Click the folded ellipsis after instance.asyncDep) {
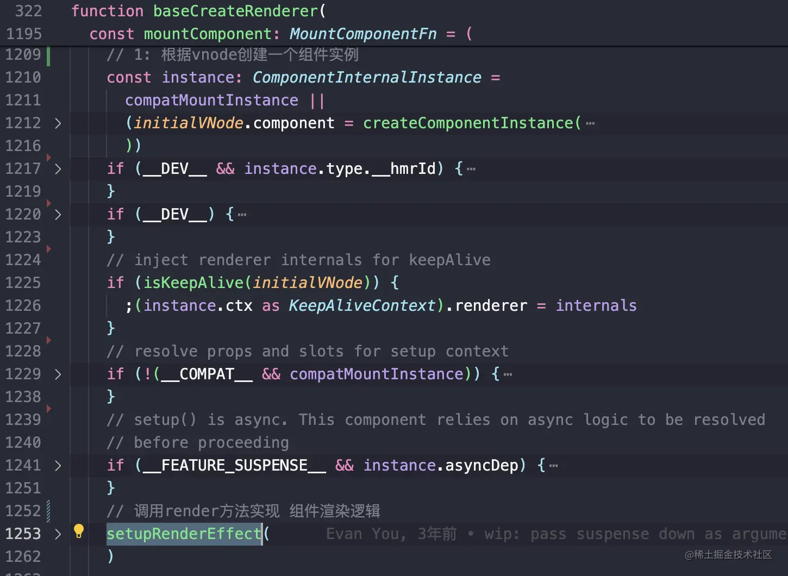 point(554,466)
